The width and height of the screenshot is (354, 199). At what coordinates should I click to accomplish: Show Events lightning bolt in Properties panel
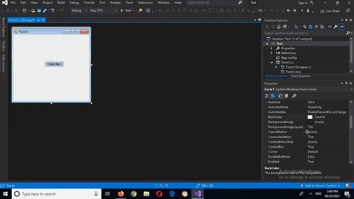click(x=287, y=96)
